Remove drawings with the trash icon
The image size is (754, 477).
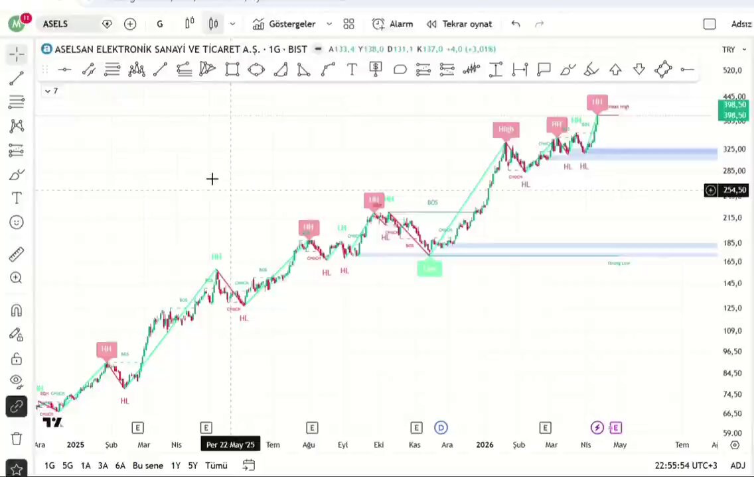(x=17, y=439)
